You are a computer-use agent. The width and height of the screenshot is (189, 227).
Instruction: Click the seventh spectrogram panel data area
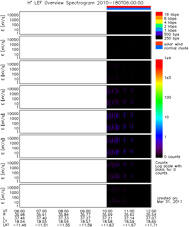tap(85, 171)
